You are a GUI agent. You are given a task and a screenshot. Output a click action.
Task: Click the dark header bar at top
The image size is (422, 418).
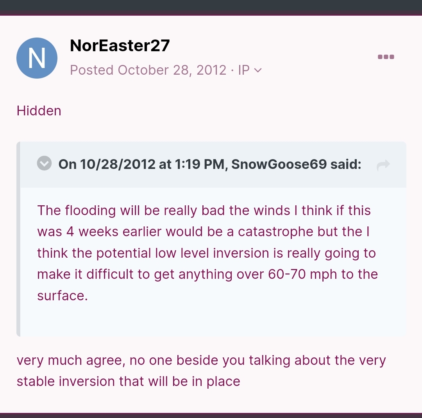[x=211, y=7]
